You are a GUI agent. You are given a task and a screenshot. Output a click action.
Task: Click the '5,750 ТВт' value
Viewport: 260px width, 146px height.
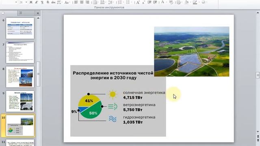pos(133,110)
